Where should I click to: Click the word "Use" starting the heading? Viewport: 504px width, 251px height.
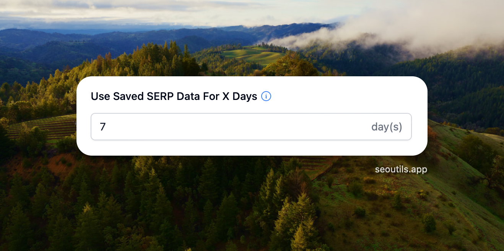pos(101,97)
